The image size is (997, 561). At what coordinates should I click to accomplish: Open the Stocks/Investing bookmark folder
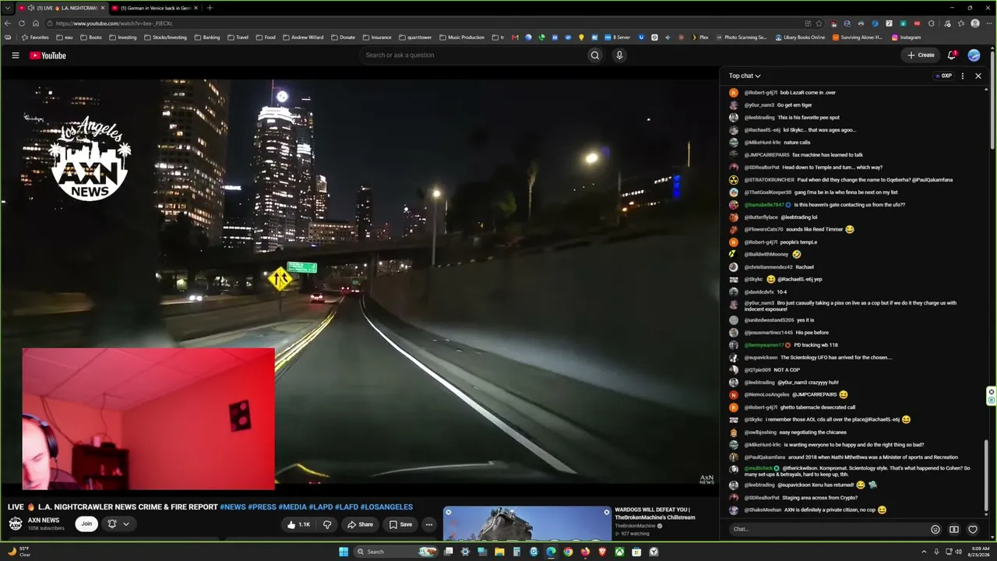(x=165, y=37)
